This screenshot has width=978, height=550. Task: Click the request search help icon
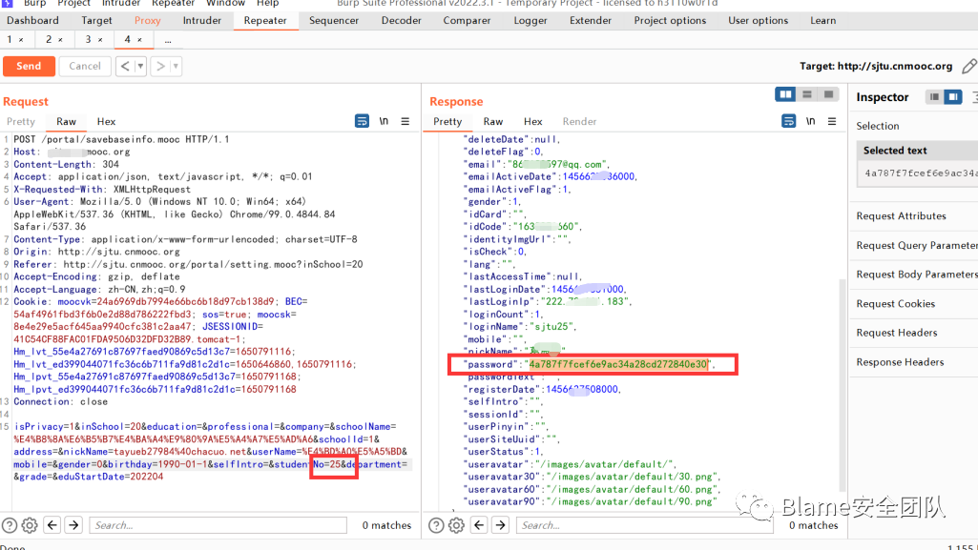pos(10,525)
